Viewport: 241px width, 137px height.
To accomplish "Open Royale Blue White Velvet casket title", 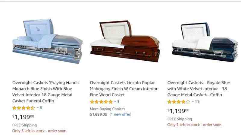I will pyautogui.click(x=199, y=89).
